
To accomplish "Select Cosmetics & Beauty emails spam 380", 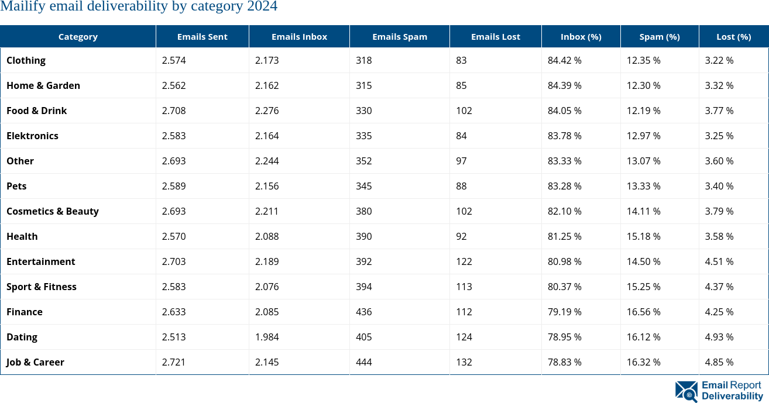I will click(x=364, y=211).
